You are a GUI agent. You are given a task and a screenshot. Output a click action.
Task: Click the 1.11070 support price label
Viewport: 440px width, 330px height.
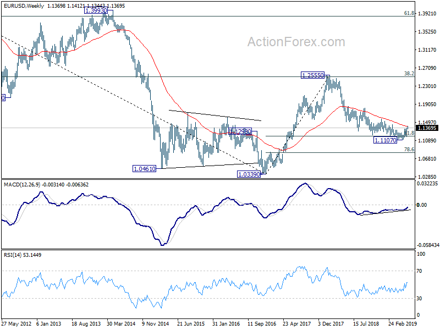pos(386,140)
